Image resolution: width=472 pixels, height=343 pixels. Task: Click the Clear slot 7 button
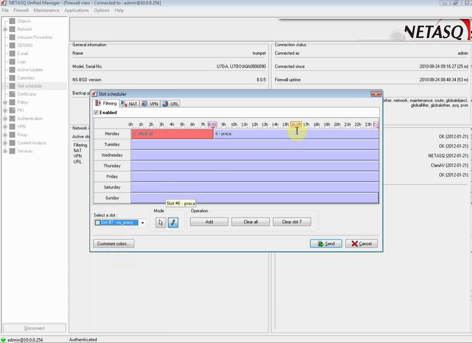pyautogui.click(x=292, y=222)
